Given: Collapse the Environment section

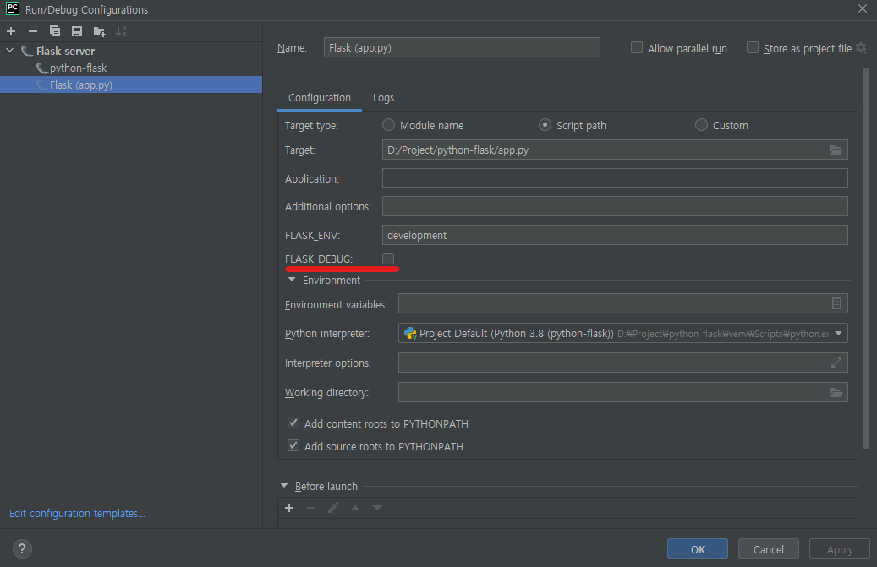Looking at the screenshot, I should tap(292, 280).
